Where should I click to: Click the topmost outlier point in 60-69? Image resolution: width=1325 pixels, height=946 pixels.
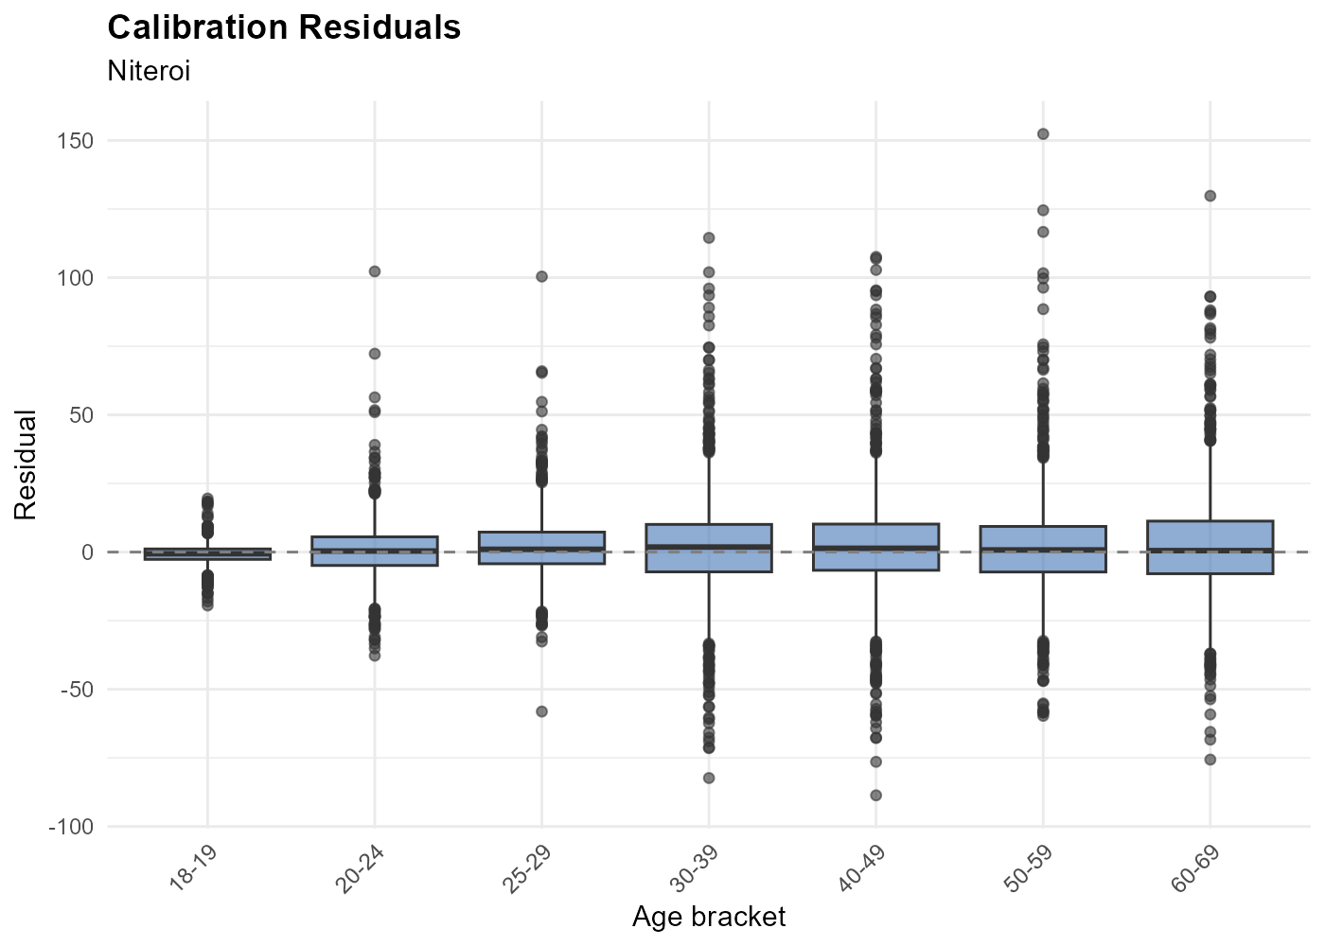click(1210, 196)
